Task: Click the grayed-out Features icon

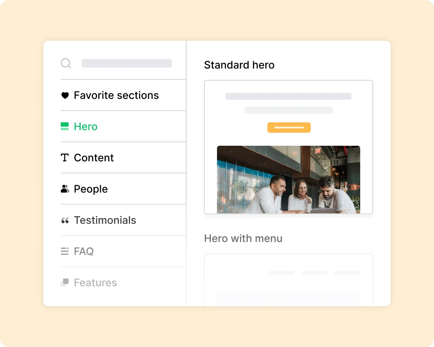Action: click(x=65, y=282)
